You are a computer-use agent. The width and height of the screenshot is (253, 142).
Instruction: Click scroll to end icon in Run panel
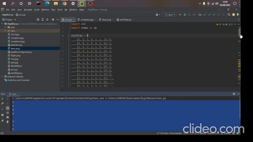(8, 112)
